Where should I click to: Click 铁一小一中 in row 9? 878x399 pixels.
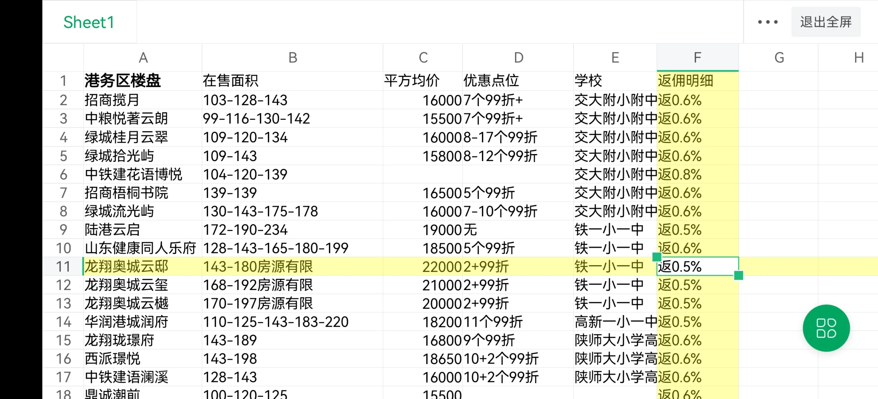pos(615,230)
